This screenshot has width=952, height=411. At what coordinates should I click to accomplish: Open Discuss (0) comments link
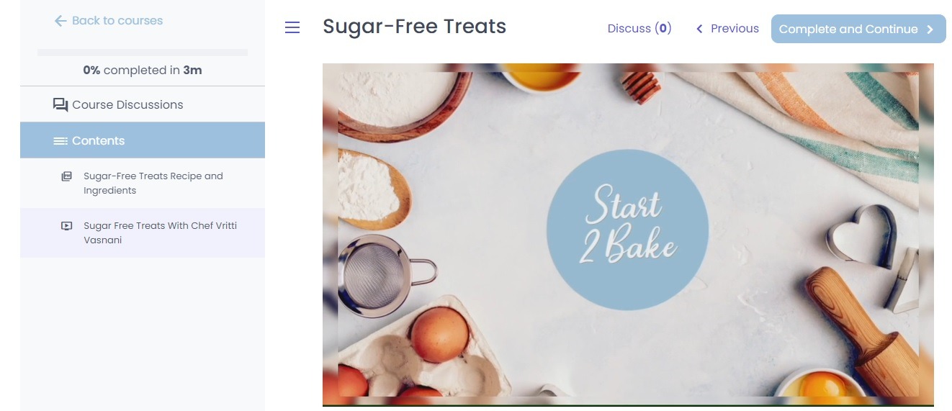click(x=639, y=29)
